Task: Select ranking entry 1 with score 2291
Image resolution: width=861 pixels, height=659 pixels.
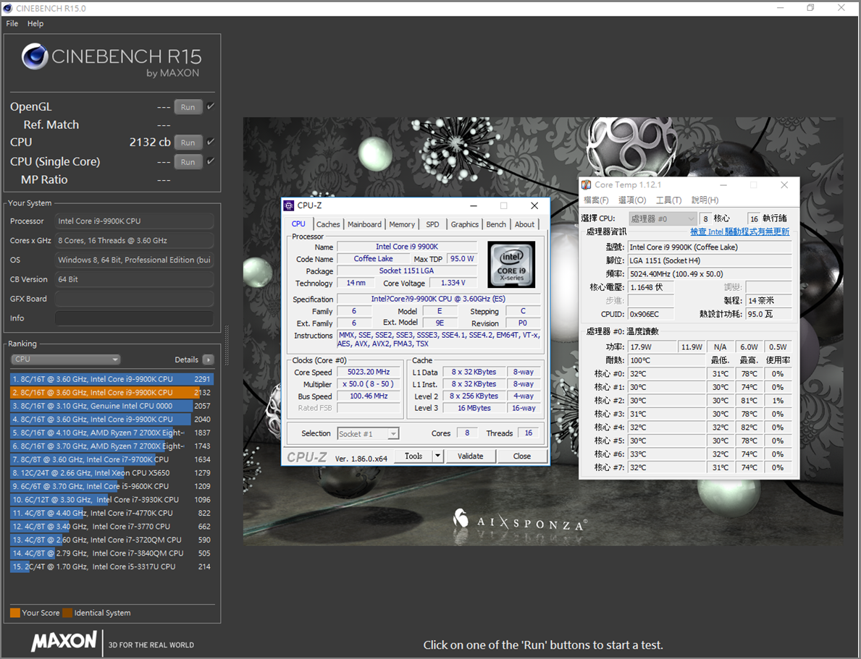Action: pyautogui.click(x=112, y=379)
